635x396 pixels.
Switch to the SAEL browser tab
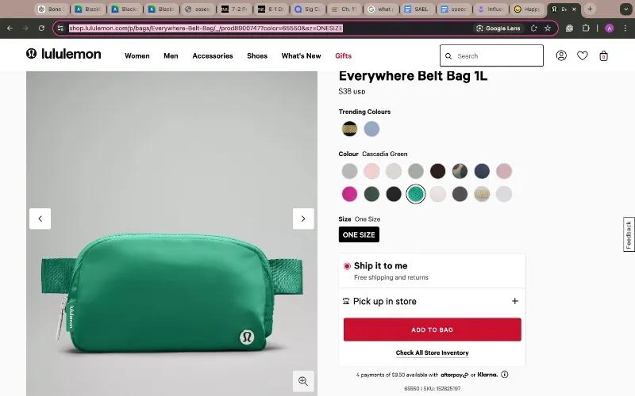point(418,9)
